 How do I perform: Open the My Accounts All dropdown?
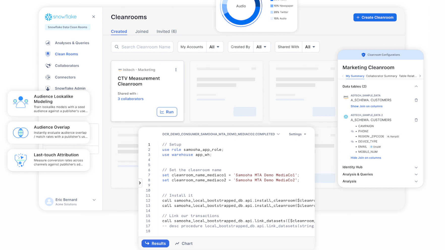pyautogui.click(x=214, y=47)
